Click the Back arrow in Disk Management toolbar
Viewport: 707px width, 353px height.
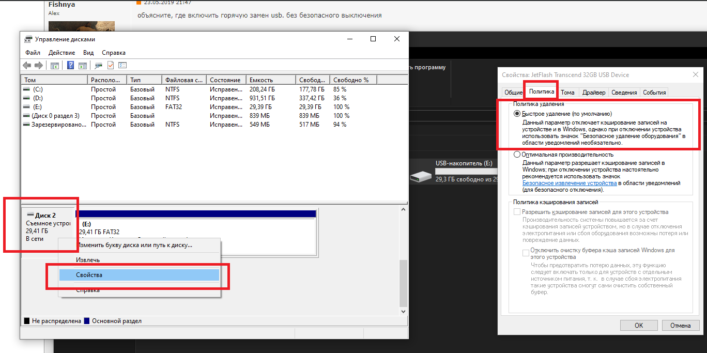click(27, 66)
